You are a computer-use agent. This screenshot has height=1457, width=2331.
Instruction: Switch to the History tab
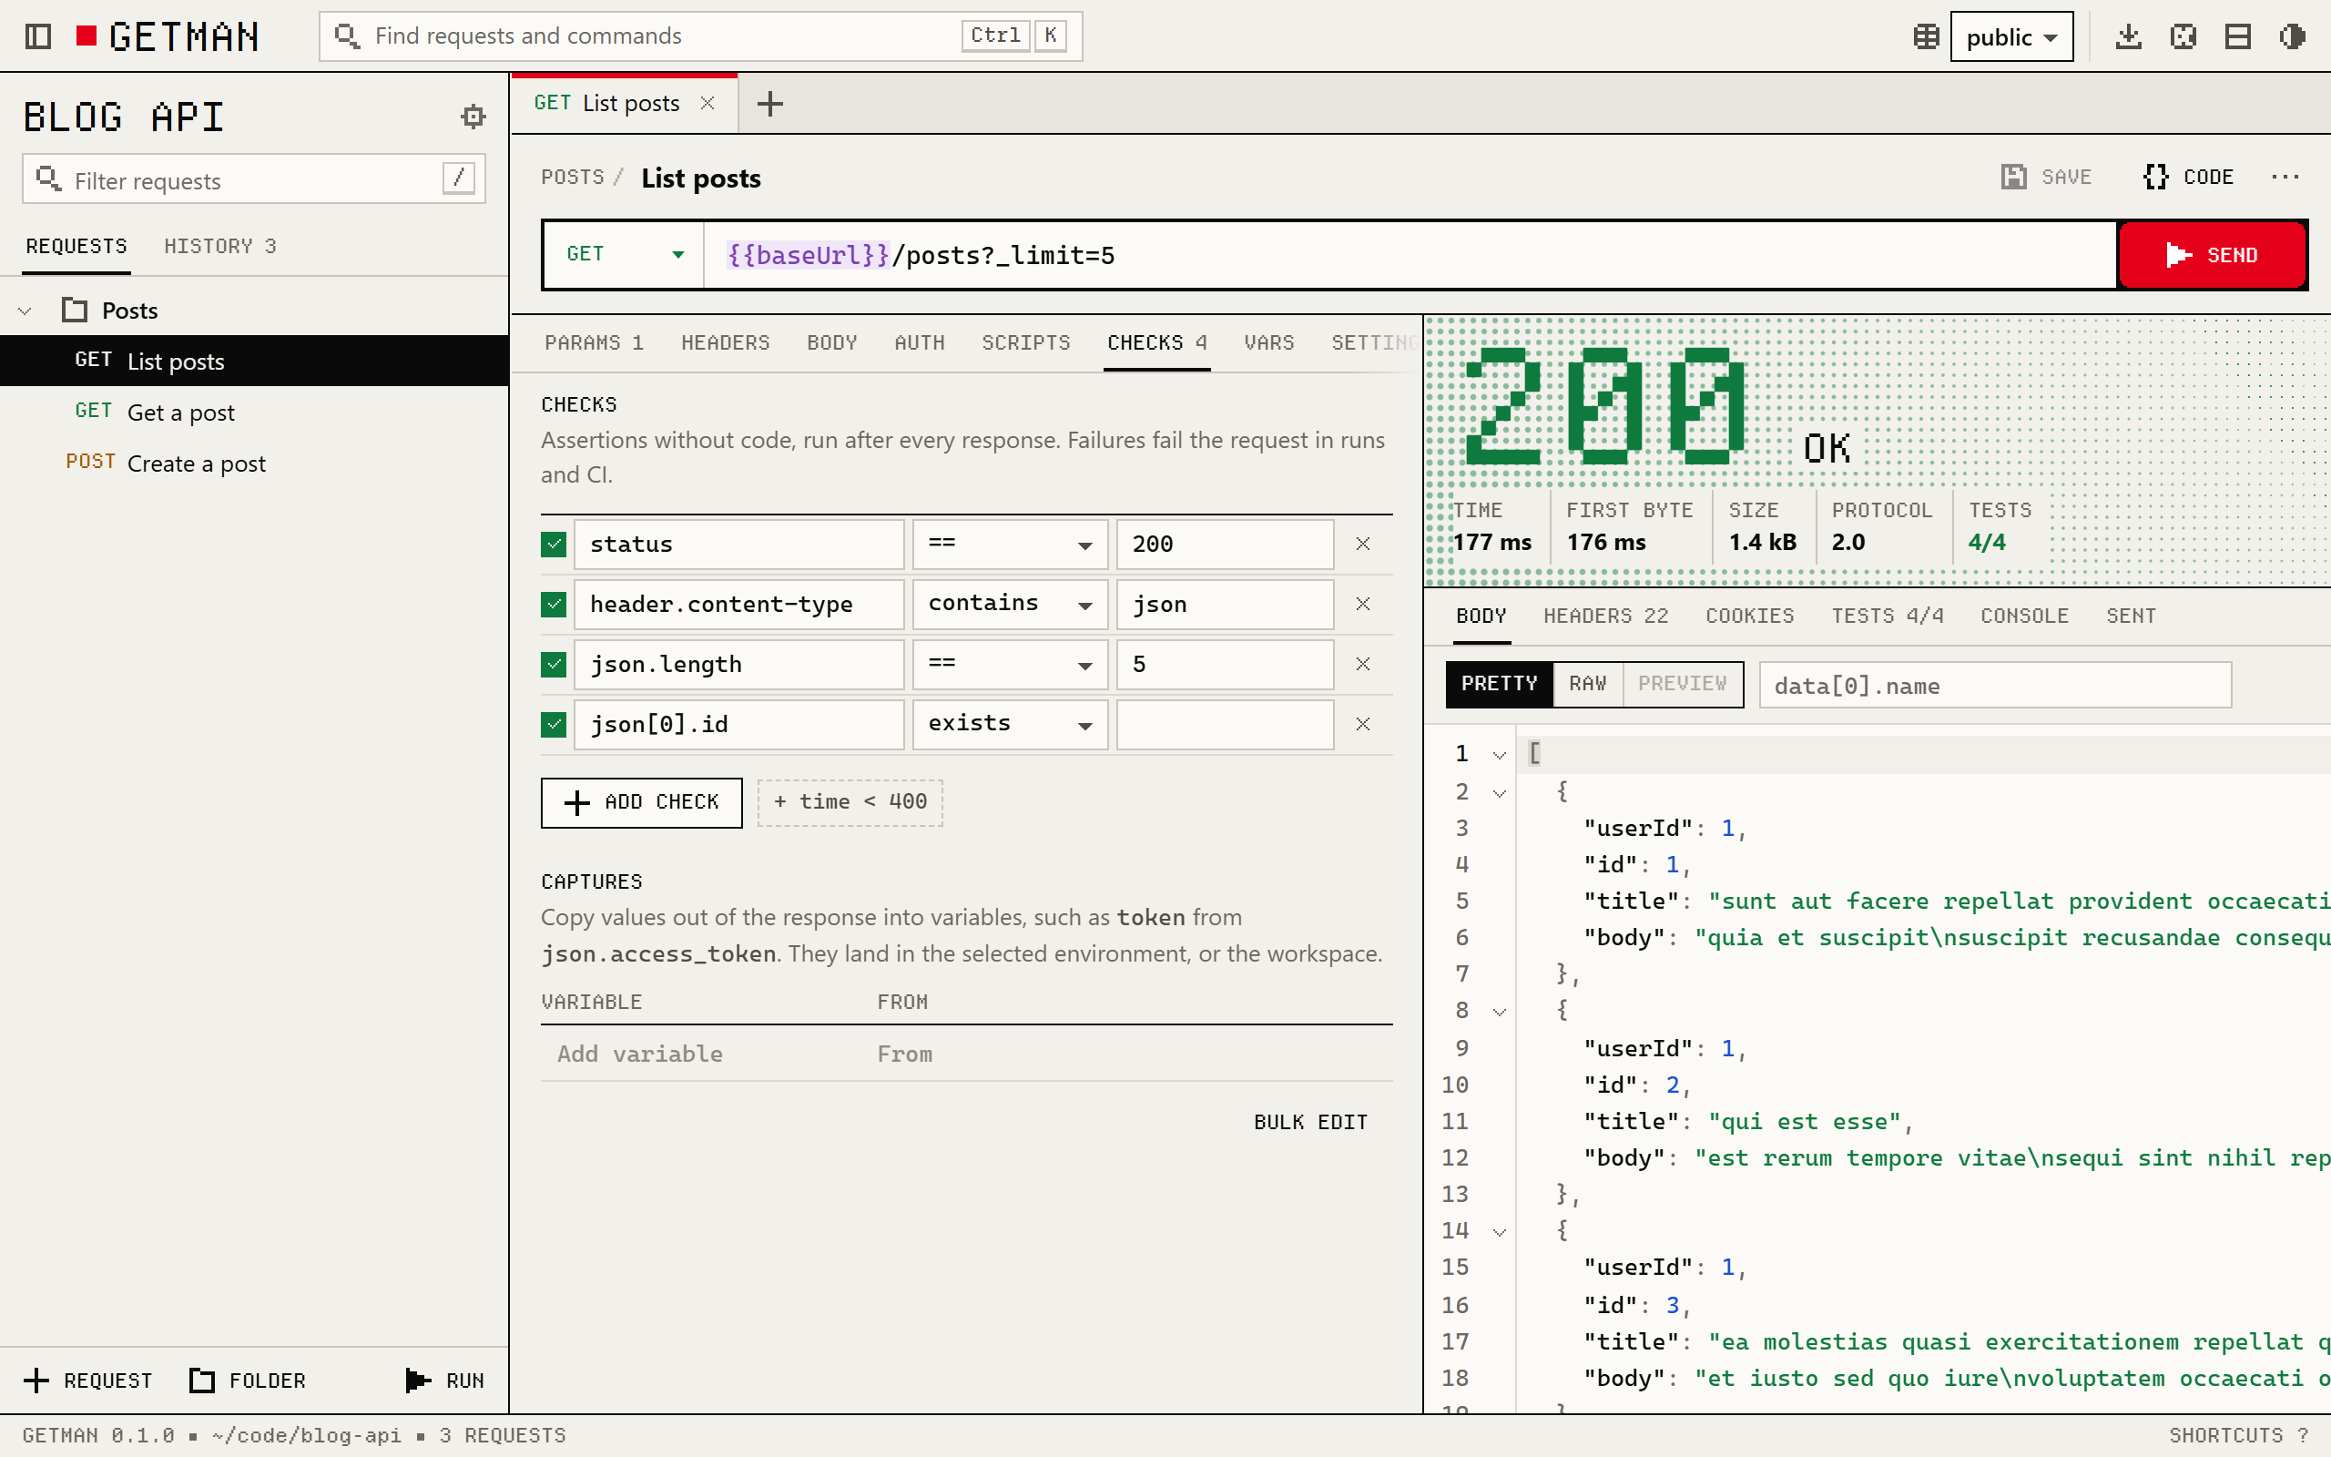[x=219, y=247]
